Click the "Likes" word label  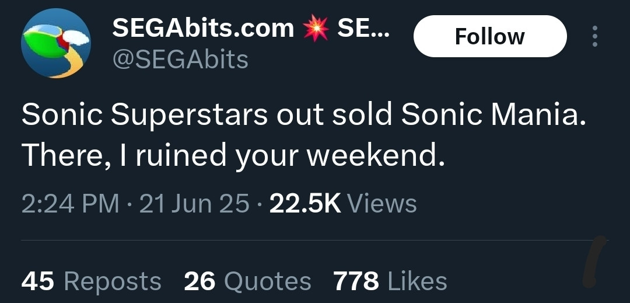point(417,280)
